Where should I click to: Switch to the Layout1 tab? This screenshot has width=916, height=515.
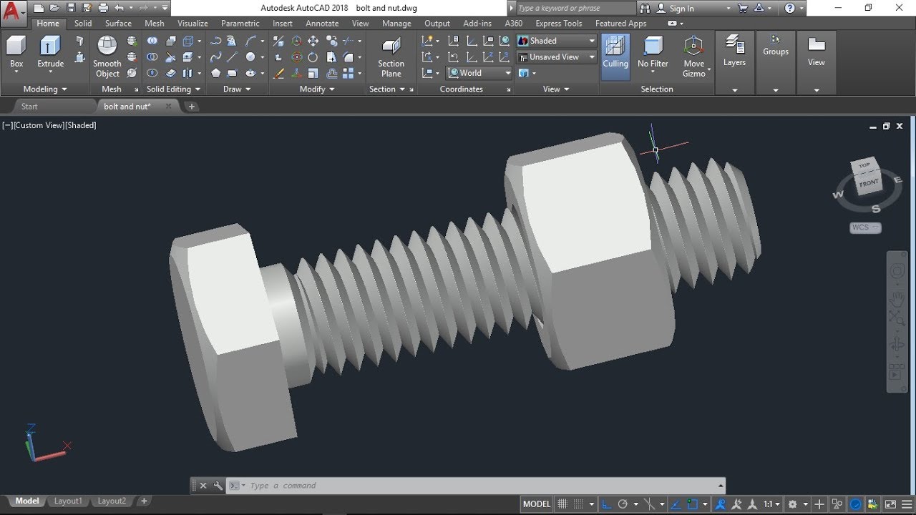coord(67,501)
